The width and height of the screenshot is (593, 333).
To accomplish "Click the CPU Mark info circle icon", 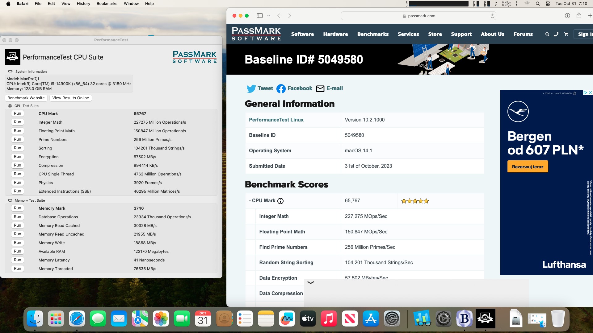I will click(280, 201).
